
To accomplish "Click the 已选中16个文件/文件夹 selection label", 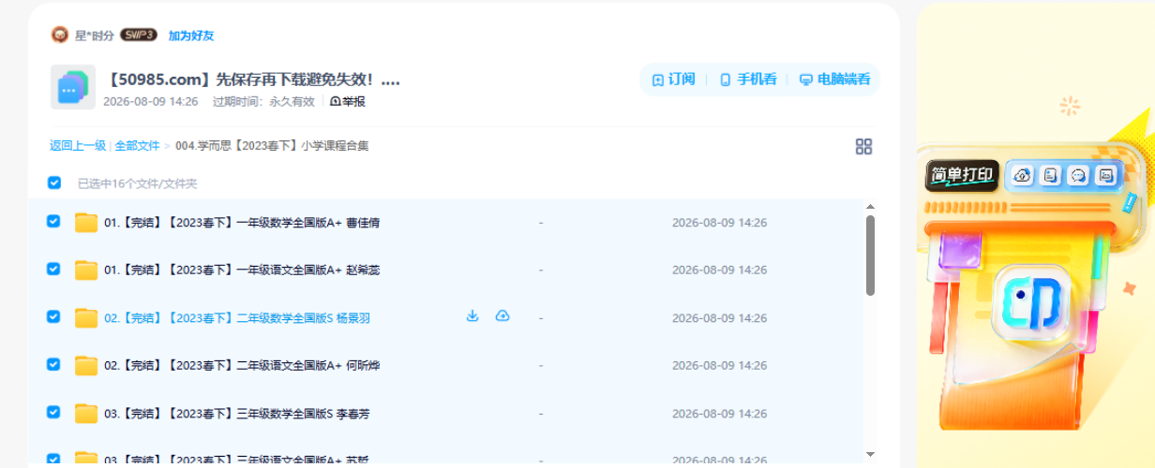I will pyautogui.click(x=138, y=183).
